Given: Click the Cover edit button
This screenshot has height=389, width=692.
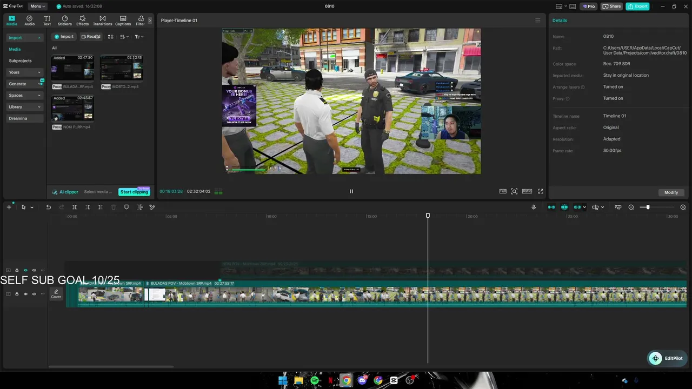Looking at the screenshot, I should (56, 294).
